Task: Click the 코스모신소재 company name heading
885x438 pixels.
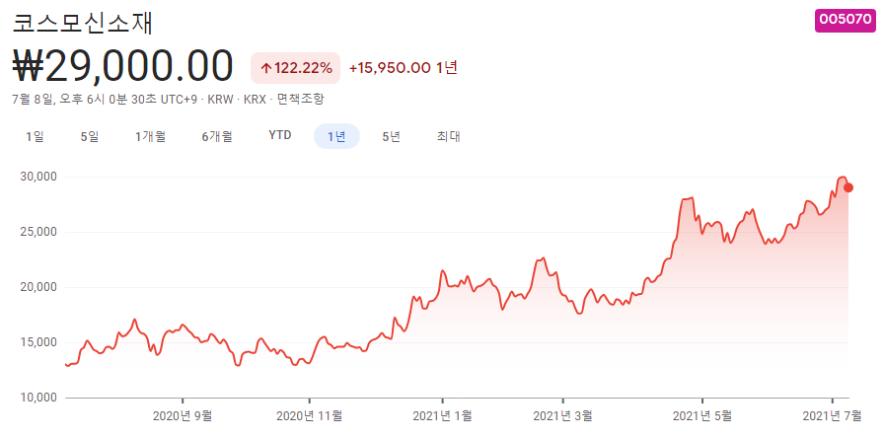Action: click(83, 22)
